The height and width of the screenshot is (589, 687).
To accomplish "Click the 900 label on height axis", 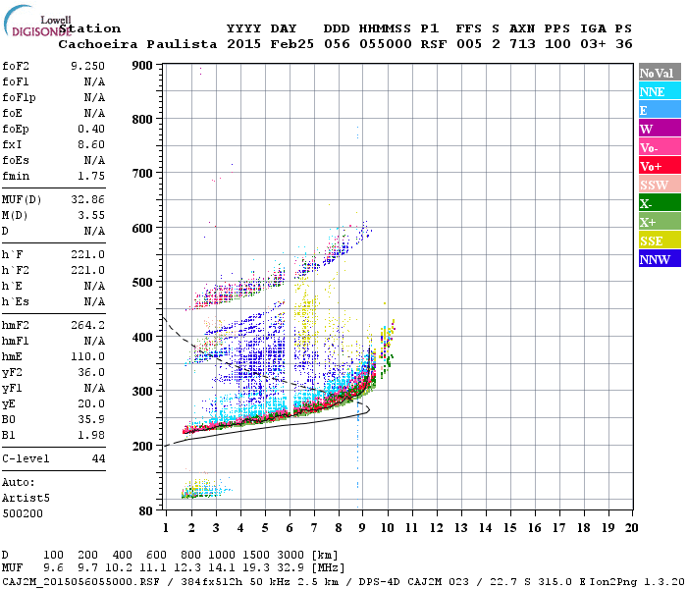I will [x=144, y=66].
